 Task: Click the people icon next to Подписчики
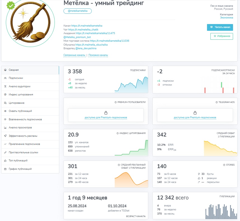[x=5, y=78]
